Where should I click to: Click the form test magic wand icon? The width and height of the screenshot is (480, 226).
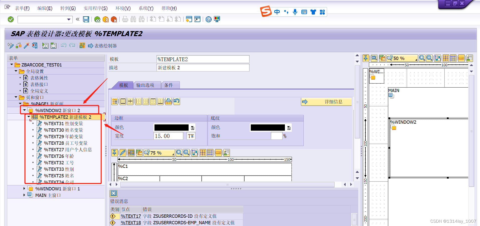tap(27, 45)
